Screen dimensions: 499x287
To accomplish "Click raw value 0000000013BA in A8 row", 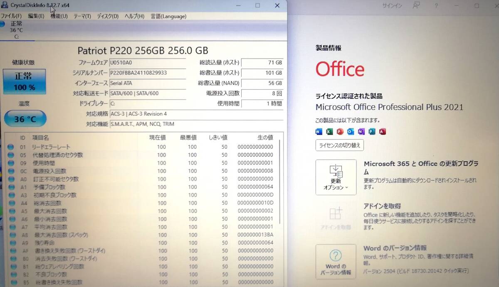I will coord(255,235).
